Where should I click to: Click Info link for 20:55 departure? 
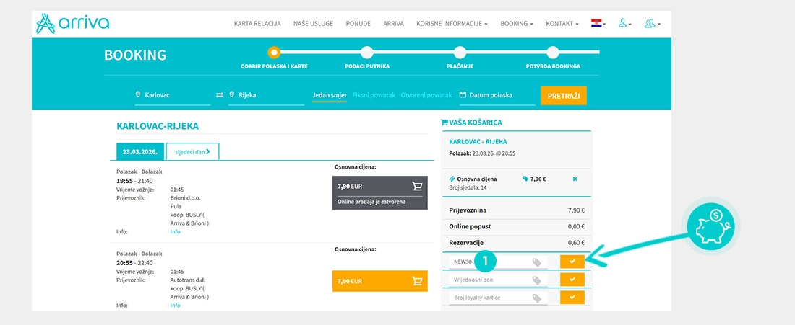coord(175,306)
